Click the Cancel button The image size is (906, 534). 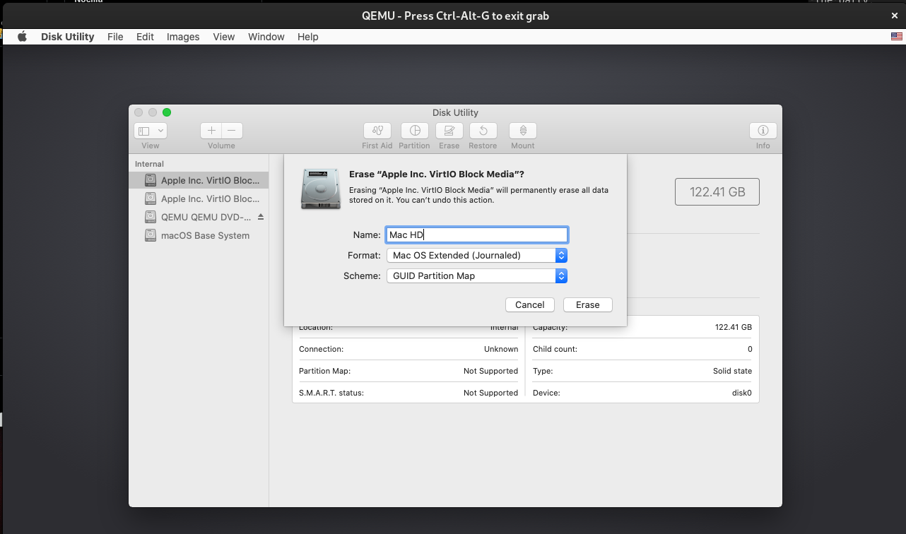click(x=530, y=304)
